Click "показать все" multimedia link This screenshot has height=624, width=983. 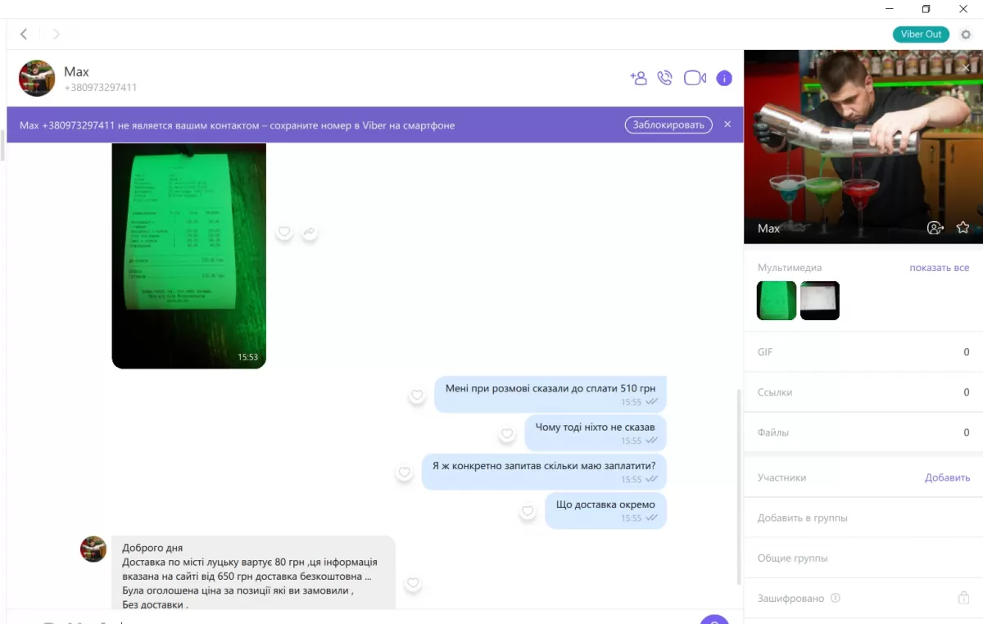tap(939, 268)
